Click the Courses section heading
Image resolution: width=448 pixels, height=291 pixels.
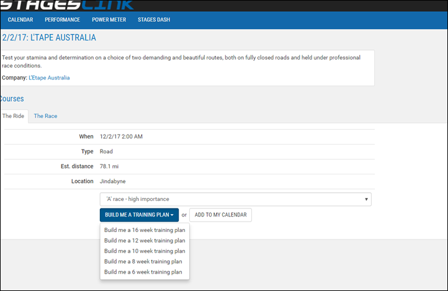(x=12, y=99)
